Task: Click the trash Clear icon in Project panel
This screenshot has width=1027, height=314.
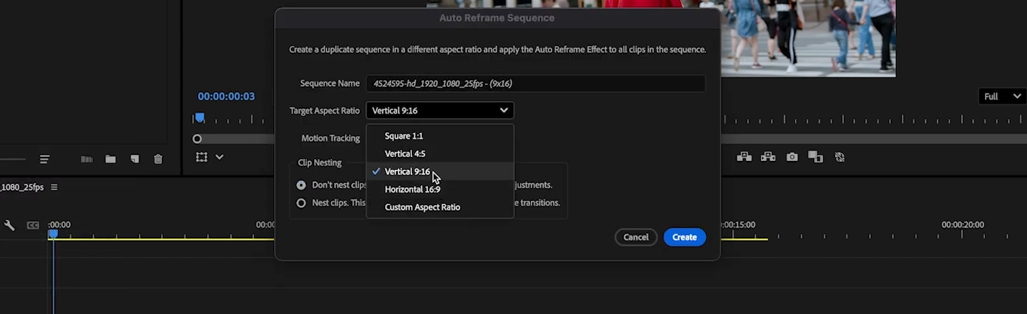Action: pos(158,159)
